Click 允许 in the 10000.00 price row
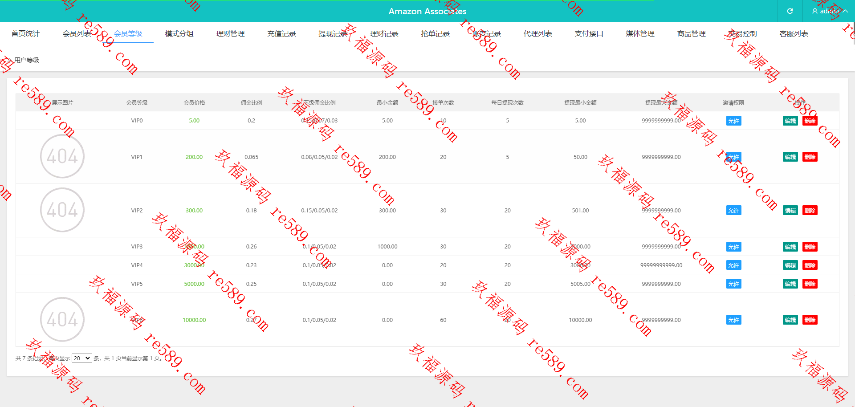The width and height of the screenshot is (855, 407). (x=733, y=320)
